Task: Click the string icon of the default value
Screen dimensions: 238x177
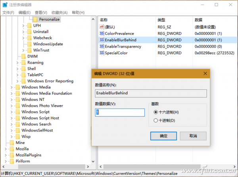Action: pyautogui.click(x=102, y=27)
